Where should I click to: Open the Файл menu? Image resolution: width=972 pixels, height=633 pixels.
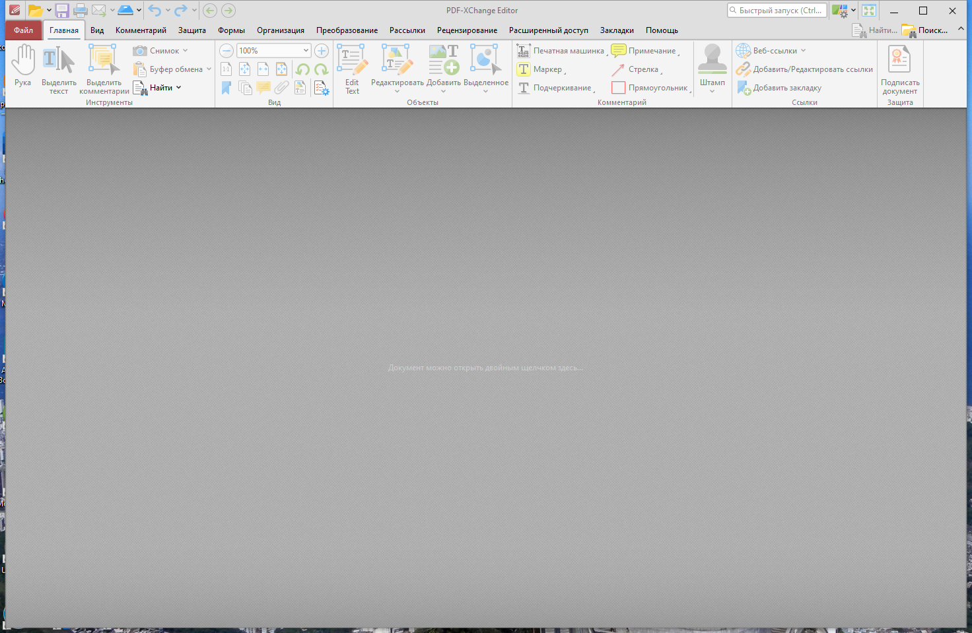click(x=23, y=30)
